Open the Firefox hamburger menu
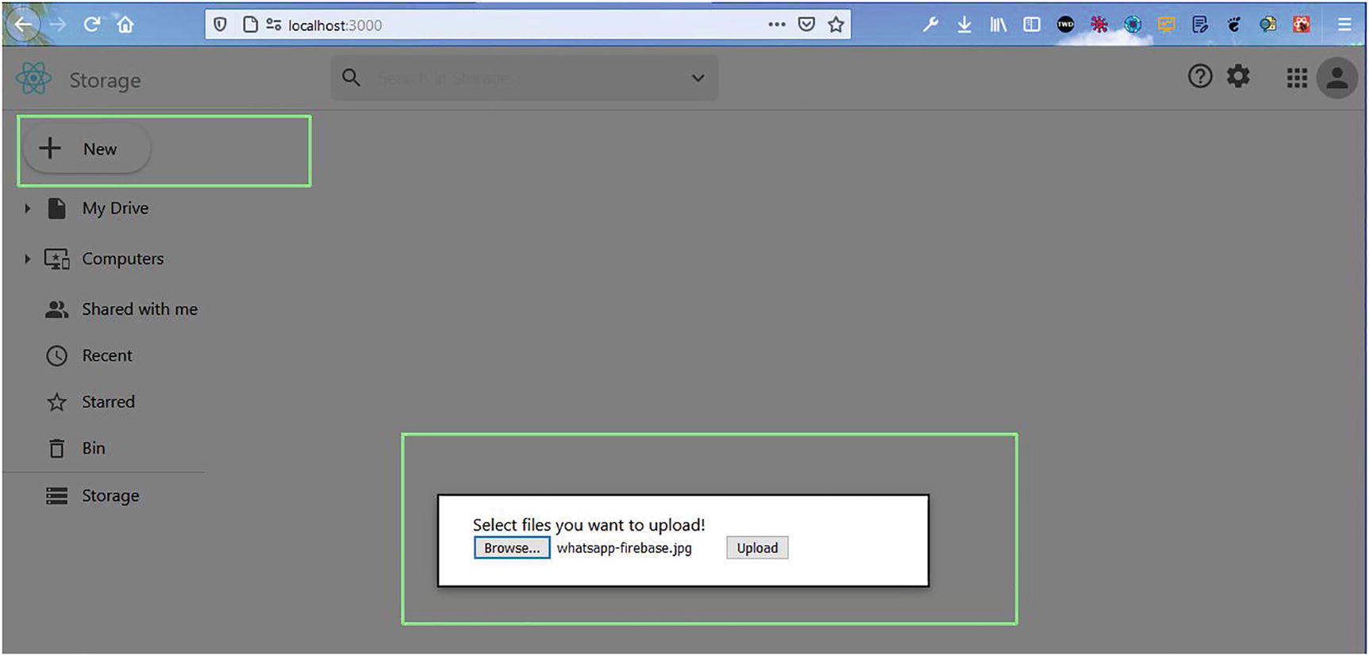The height and width of the screenshot is (656, 1369). tap(1344, 25)
